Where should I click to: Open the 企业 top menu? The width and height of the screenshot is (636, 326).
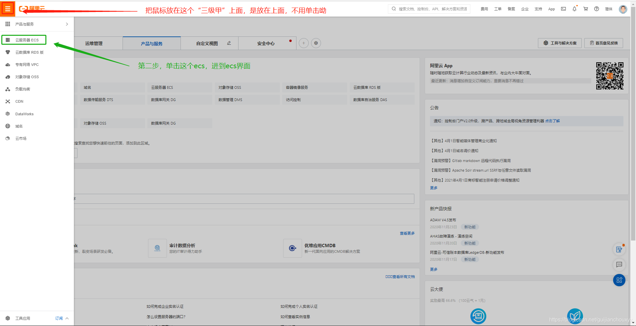(525, 9)
